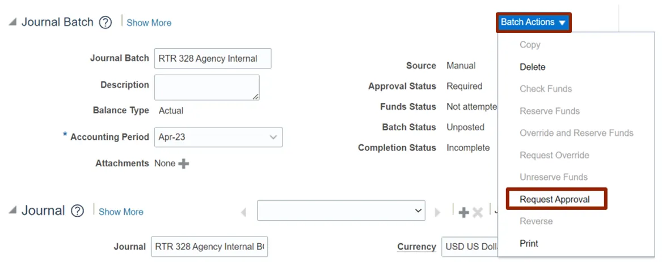This screenshot has height=262, width=662.
Task: Select Request Approval from the menu
Action: (554, 199)
